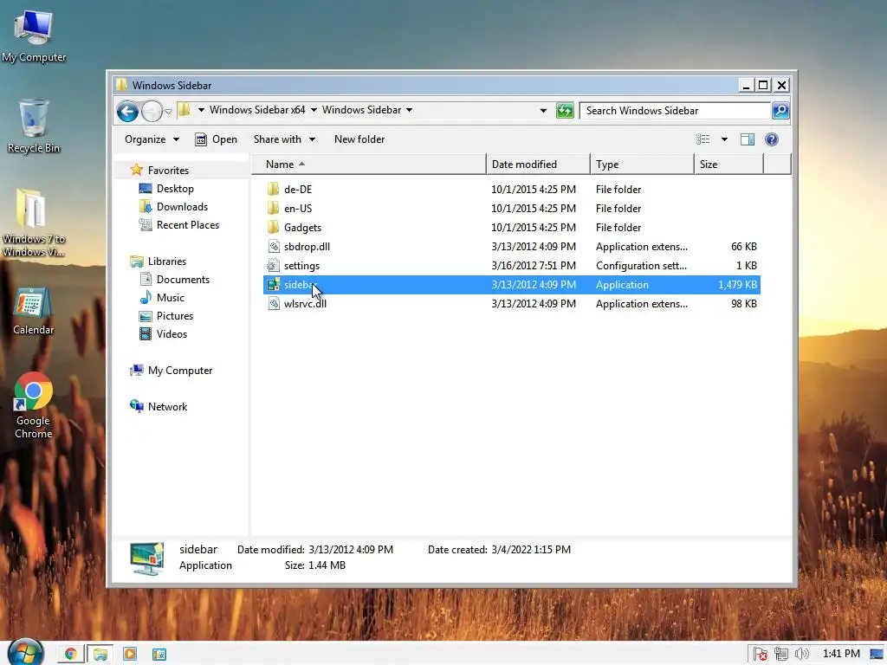The image size is (887, 665).
Task: Open the calendar app taskbar icon
Action: (159, 655)
